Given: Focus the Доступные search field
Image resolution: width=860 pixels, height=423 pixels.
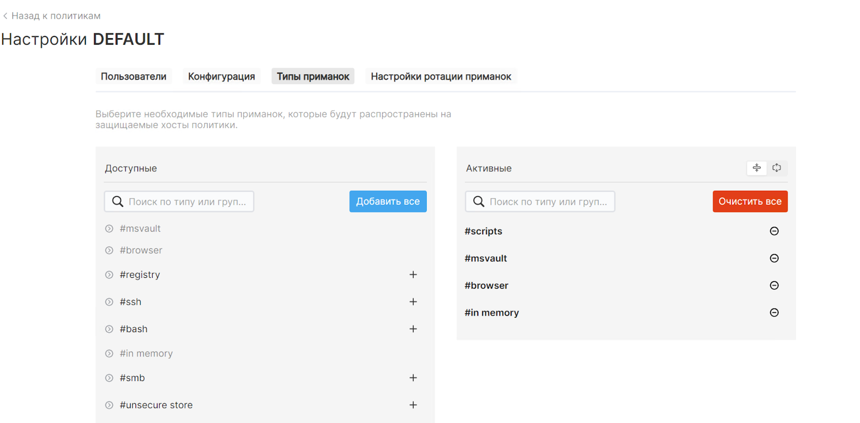Looking at the screenshot, I should (187, 202).
